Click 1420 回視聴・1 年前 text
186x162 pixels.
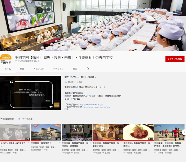tap(8, 153)
